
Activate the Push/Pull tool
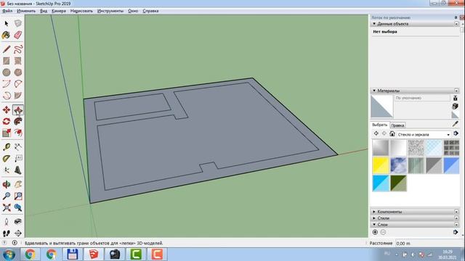pyautogui.click(x=17, y=109)
